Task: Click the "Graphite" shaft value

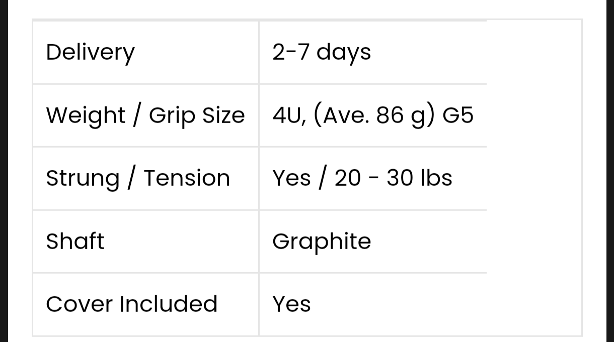Action: pos(322,242)
